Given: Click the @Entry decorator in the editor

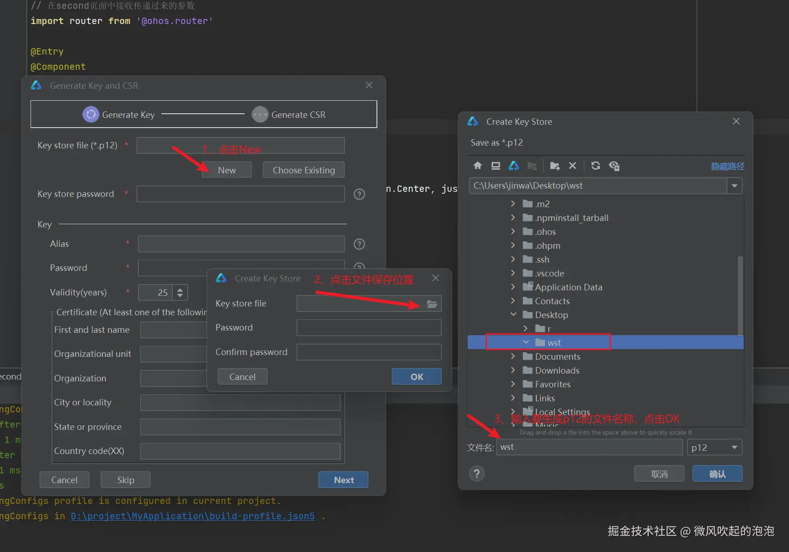Looking at the screenshot, I should point(47,51).
